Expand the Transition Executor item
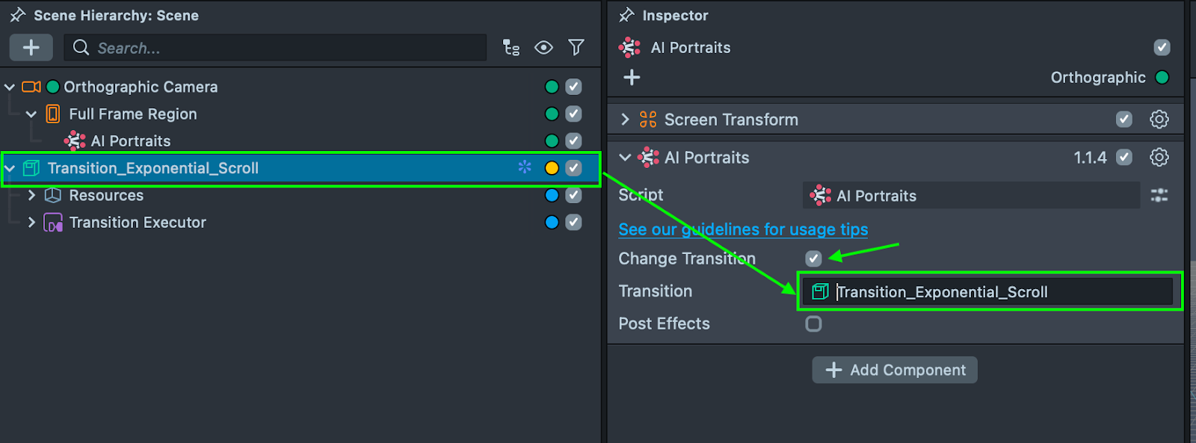This screenshot has width=1196, height=443. (31, 222)
